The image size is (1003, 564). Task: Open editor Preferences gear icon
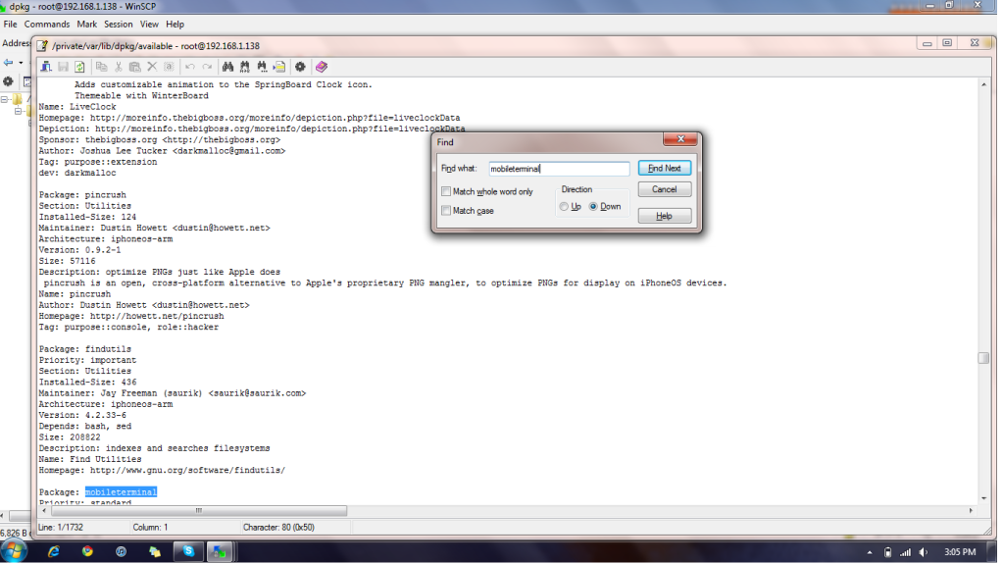tap(300, 67)
